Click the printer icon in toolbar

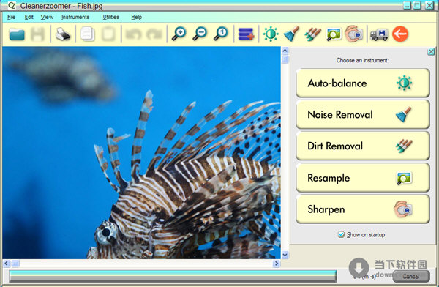point(62,34)
